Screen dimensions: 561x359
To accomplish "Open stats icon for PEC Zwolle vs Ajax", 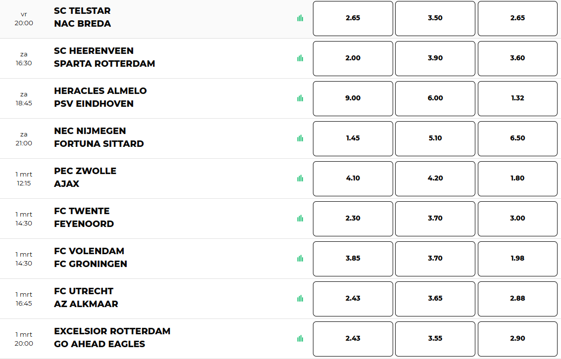I will click(x=300, y=179).
